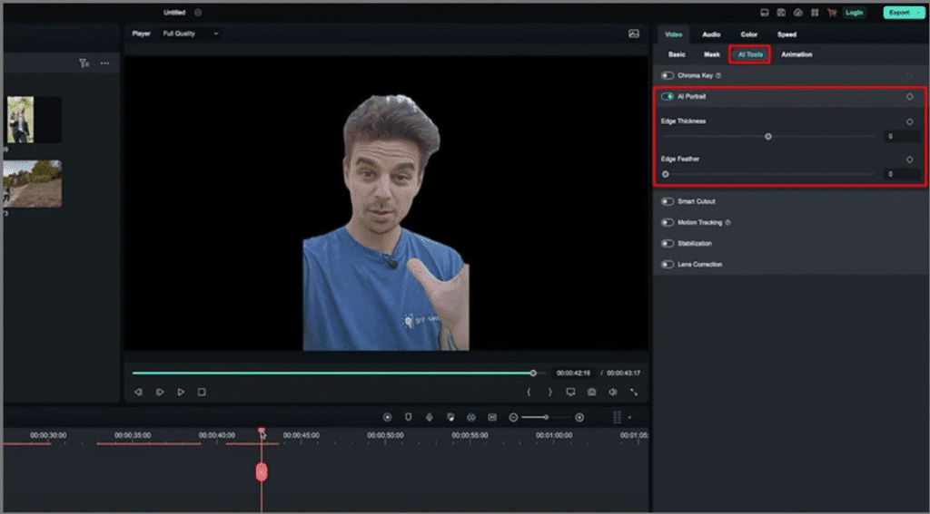930x514 pixels.
Task: Switch to the Video tab
Action: [674, 35]
